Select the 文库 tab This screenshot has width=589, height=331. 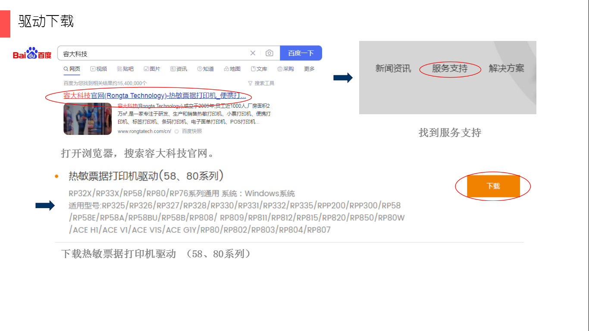click(259, 69)
